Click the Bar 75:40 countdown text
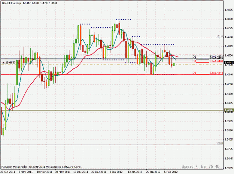This screenshot has width=234, height=174. 210,166
